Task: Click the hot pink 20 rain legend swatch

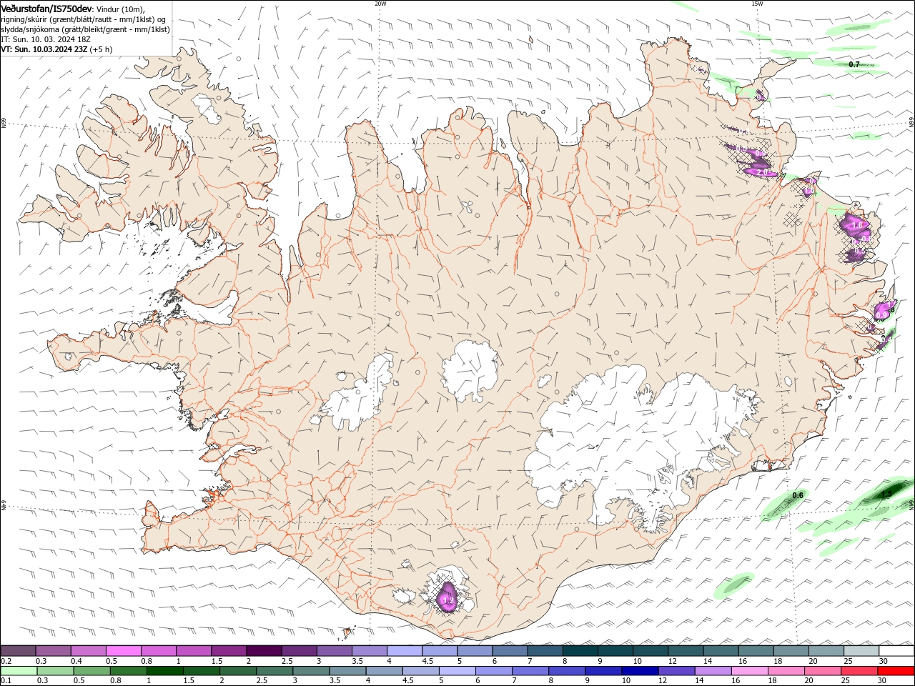Action: (823, 671)
